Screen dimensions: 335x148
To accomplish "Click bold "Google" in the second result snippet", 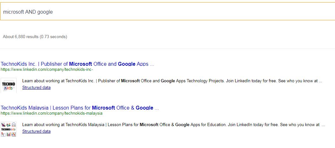I will [x=182, y=125].
